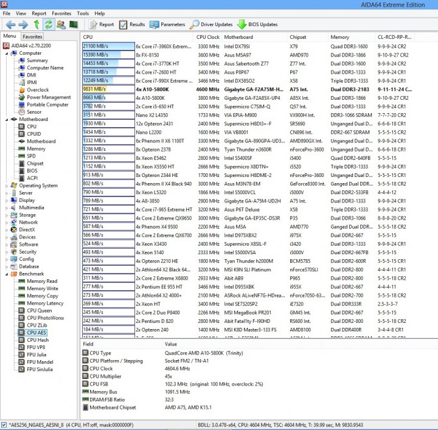Click the highlighted 9831 MB/s result bar
The image size is (438, 430).
click(x=108, y=89)
